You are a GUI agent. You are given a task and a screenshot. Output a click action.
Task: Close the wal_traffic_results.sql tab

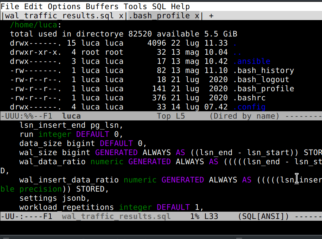tap(120, 16)
